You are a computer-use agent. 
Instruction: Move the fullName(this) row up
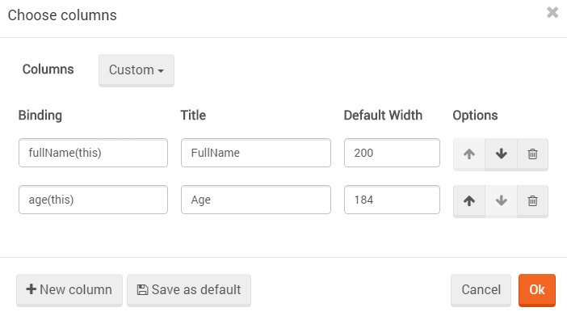pyautogui.click(x=469, y=154)
